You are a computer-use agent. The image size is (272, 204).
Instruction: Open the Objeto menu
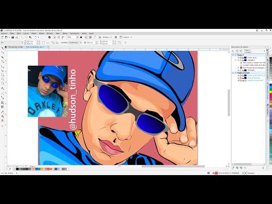(x=34, y=33)
